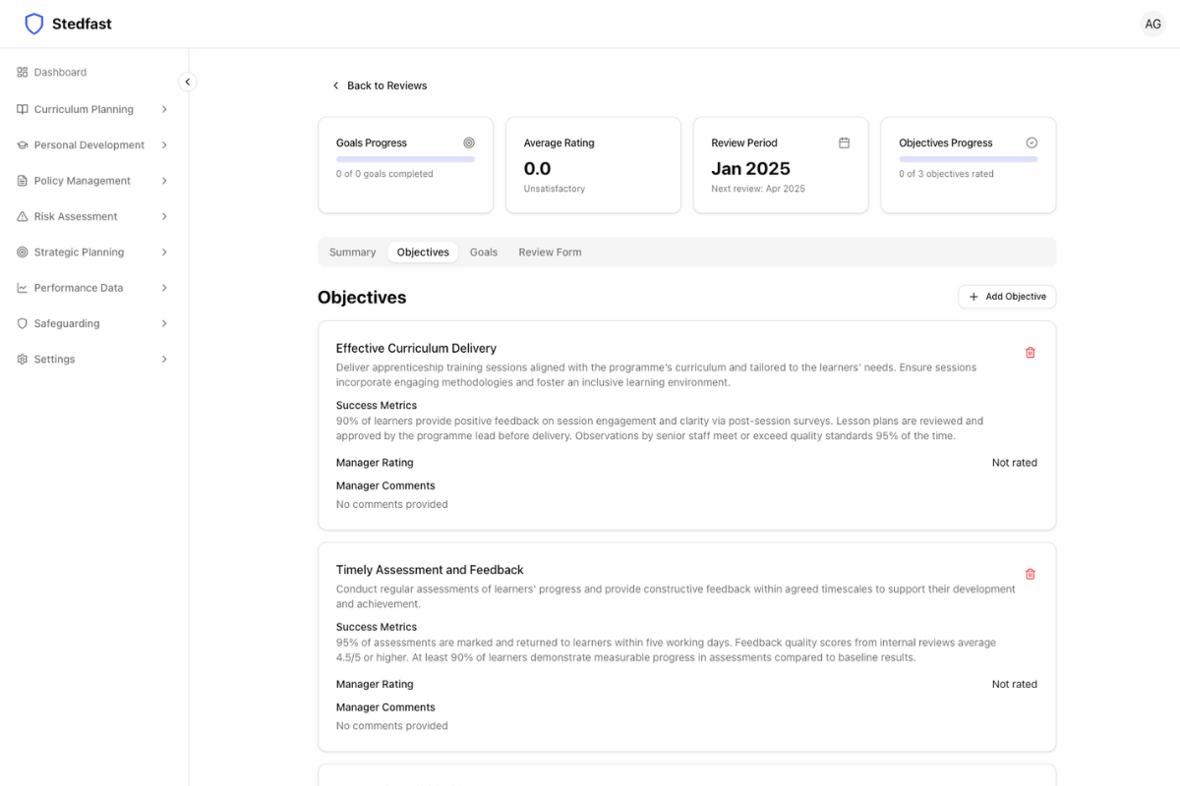This screenshot has height=786, width=1180.
Task: Click check-circle icon in Objectives Progress card
Action: coord(1032,142)
